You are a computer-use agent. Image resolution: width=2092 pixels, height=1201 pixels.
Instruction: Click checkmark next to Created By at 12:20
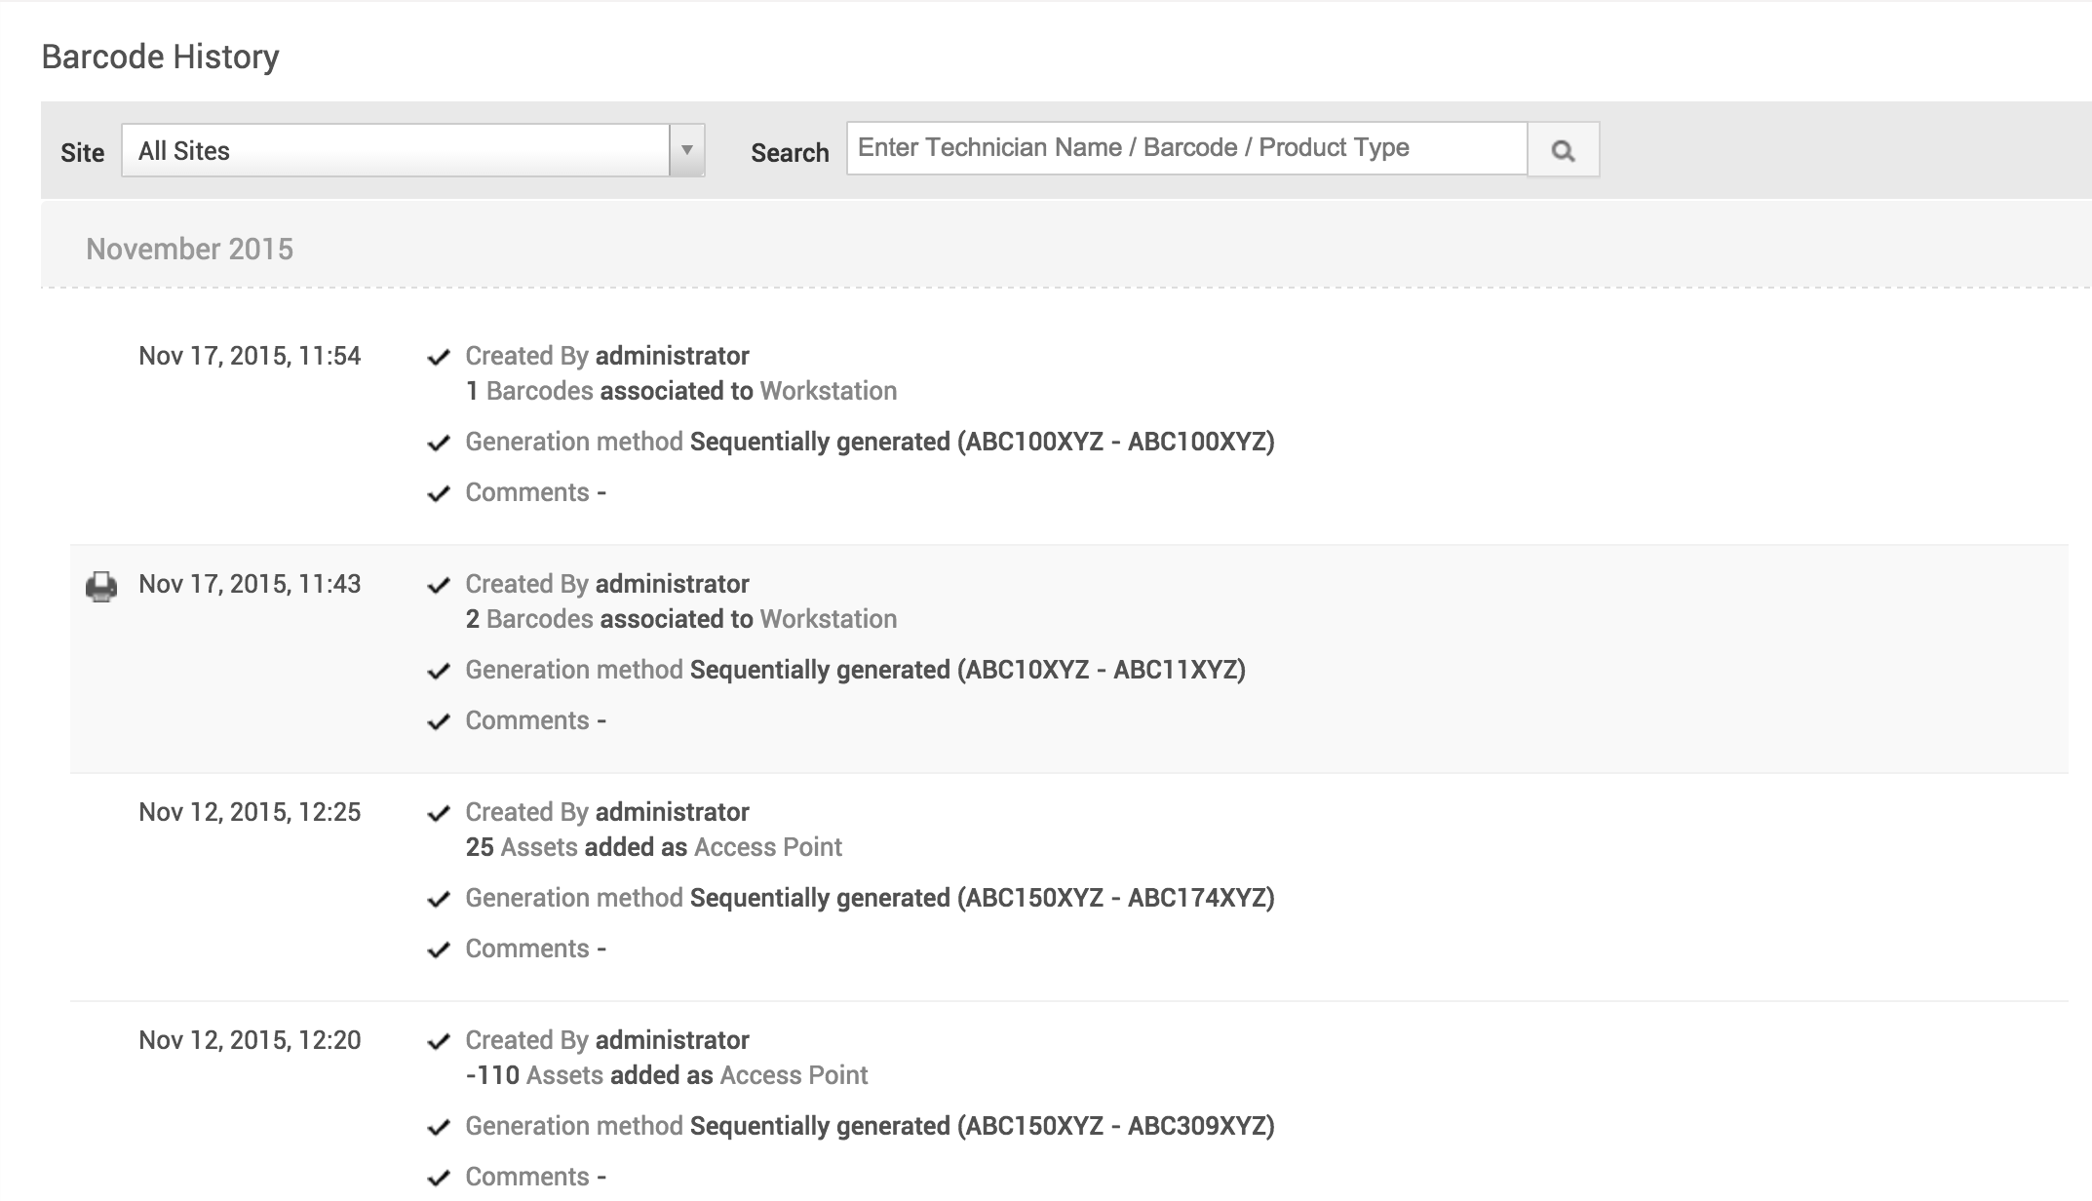point(439,1042)
